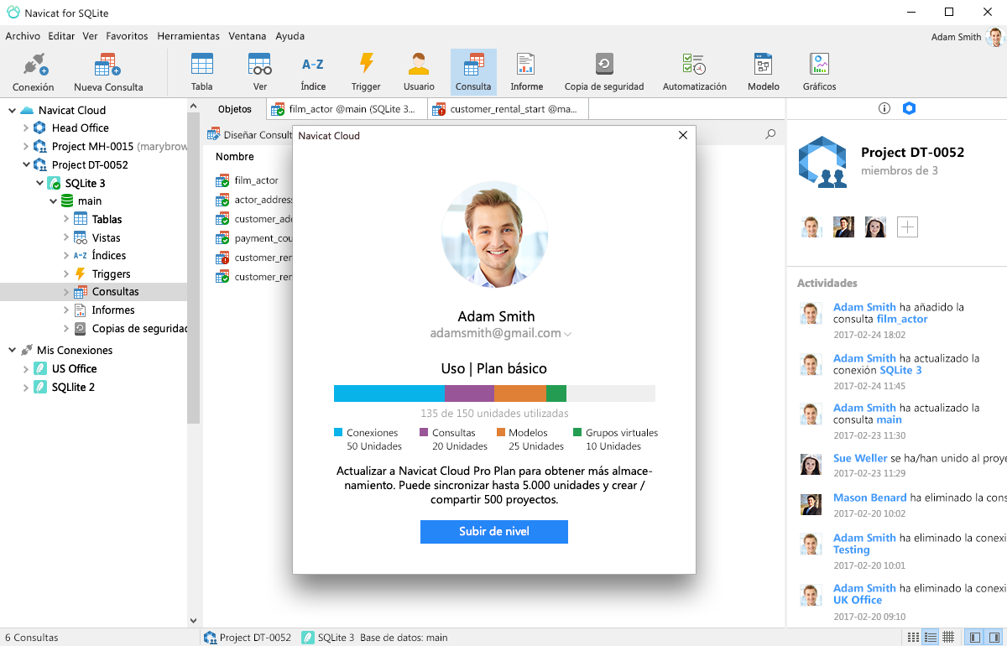Open the film_actor activity link
This screenshot has width=1007, height=646.
pos(902,320)
